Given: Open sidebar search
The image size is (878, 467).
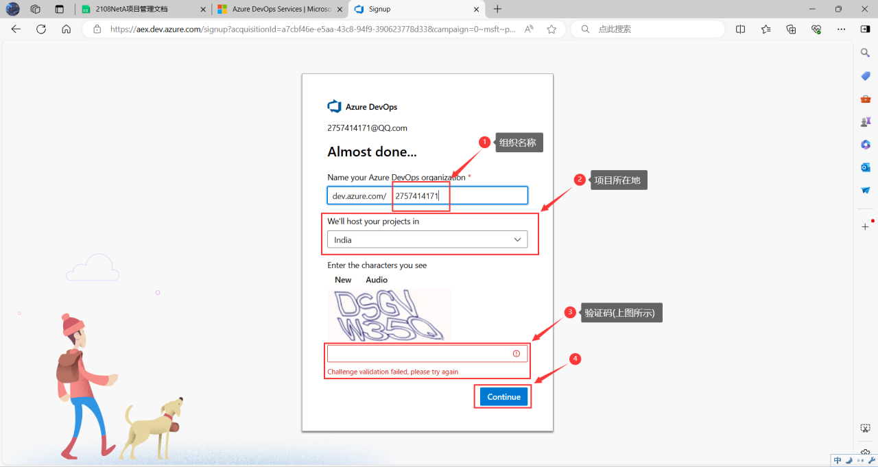Looking at the screenshot, I should point(866,53).
